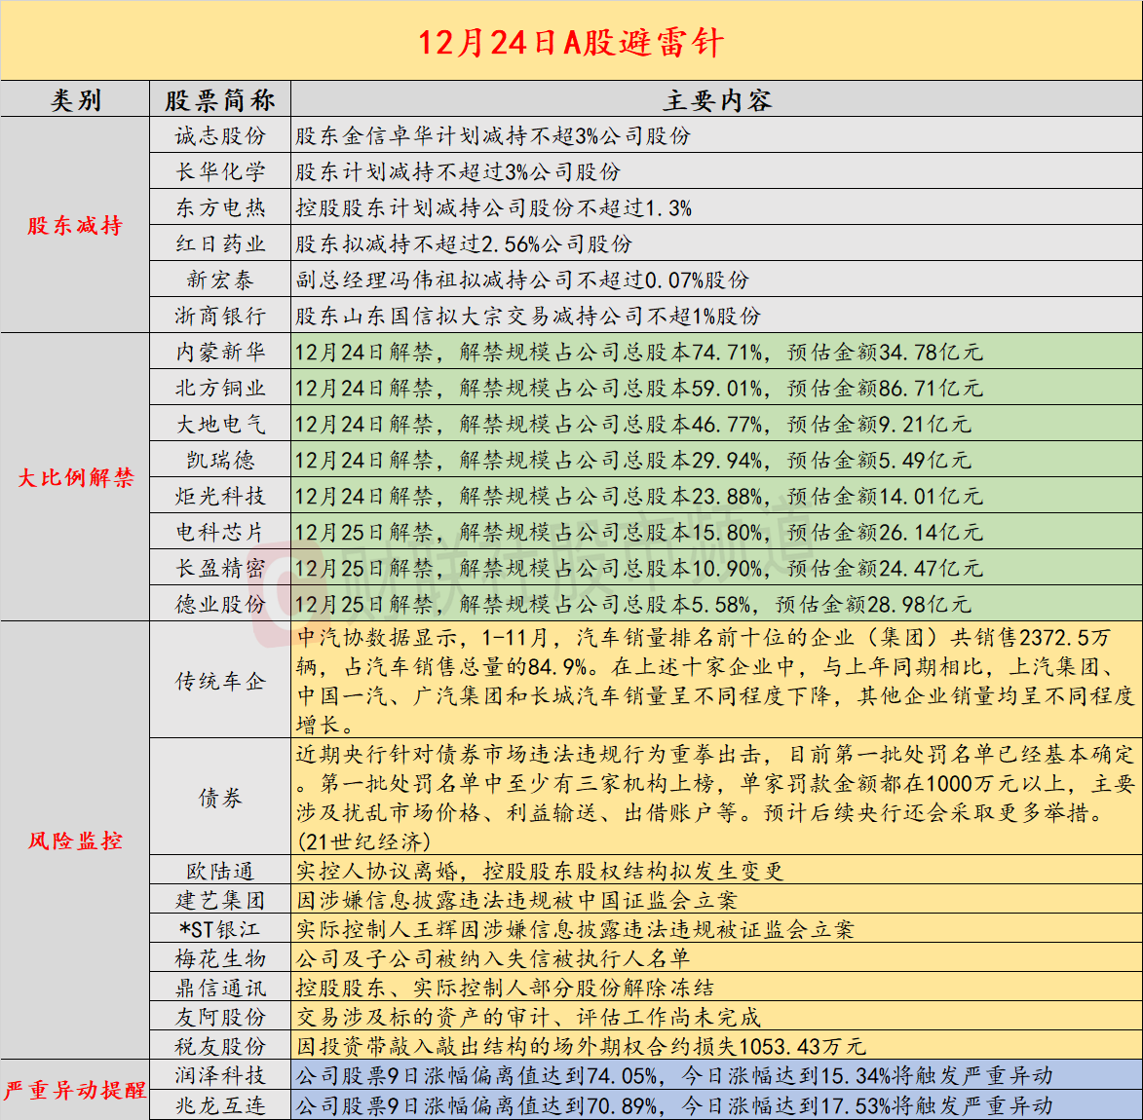
Task: Select the 股票简称 column header
Action: [x=220, y=100]
